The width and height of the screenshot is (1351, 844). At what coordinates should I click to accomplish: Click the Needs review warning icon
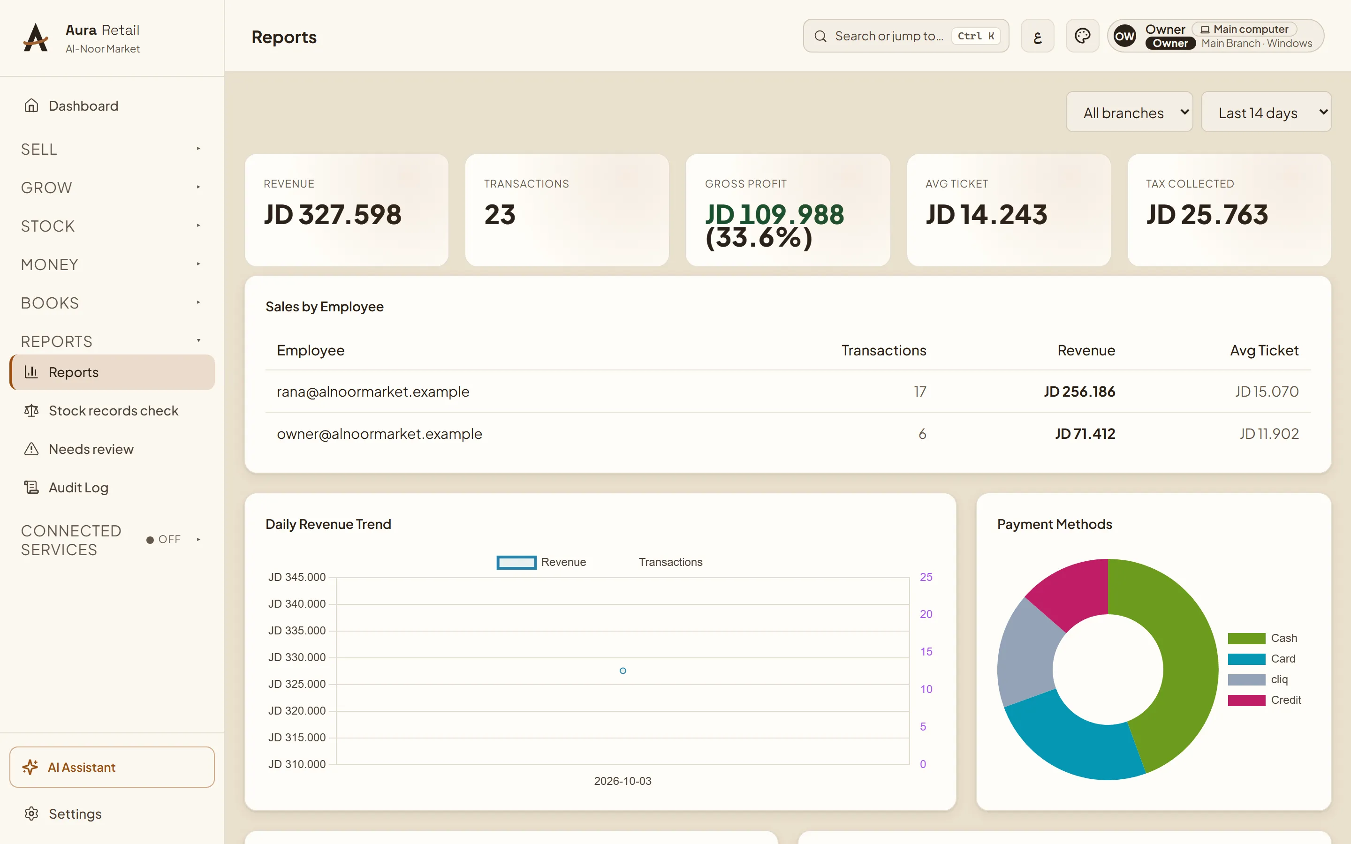pos(31,449)
